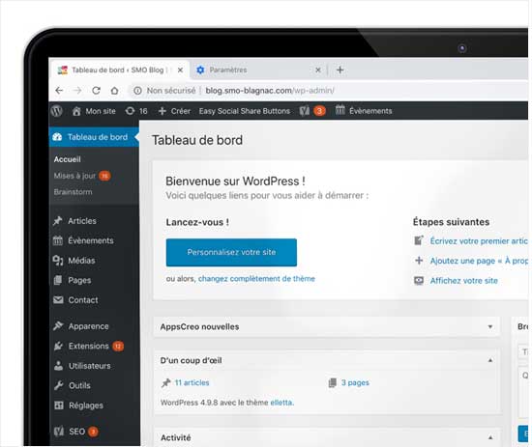Click the plus icon next to Créer
This screenshot has height=447, width=532.
(163, 111)
